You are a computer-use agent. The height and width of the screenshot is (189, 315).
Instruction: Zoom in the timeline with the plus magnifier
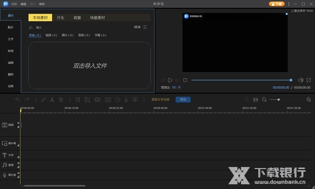click(309, 99)
